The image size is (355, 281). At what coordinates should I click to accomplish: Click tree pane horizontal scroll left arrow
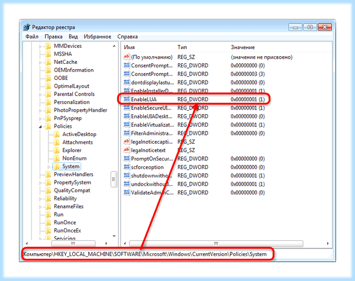click(27, 244)
